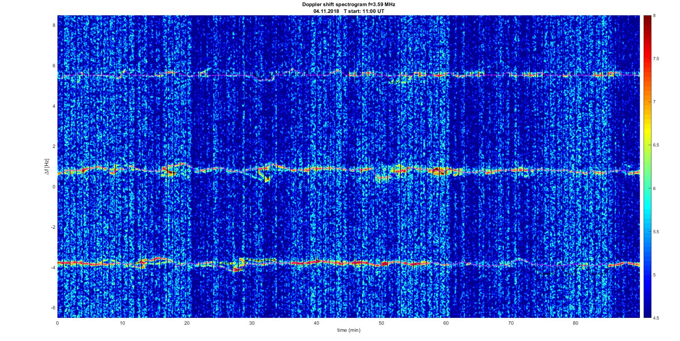Click x-axis tick label '0'

(x=57, y=323)
